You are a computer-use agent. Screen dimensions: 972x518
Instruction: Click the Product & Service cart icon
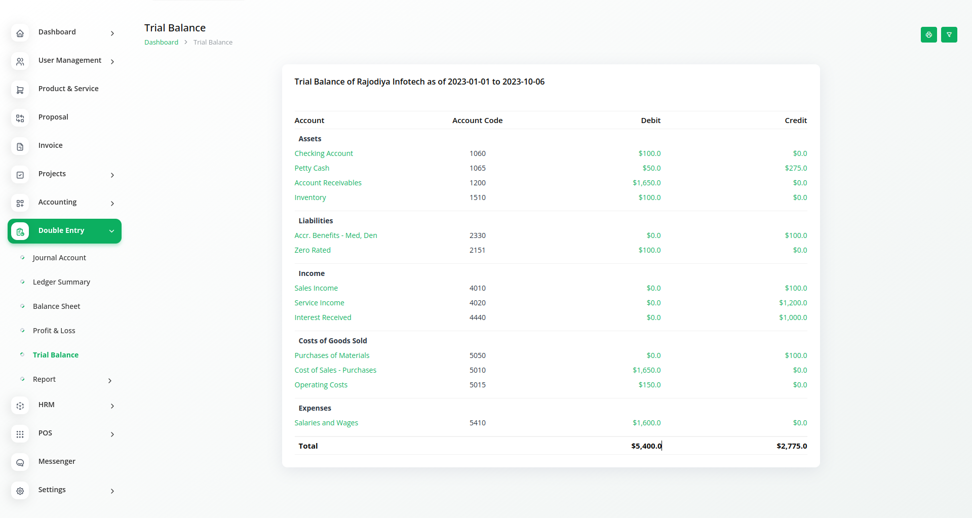tap(20, 90)
